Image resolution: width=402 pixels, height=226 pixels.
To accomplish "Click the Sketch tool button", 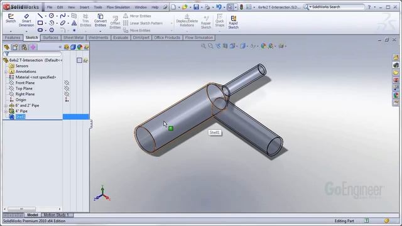I will click(x=11, y=18).
